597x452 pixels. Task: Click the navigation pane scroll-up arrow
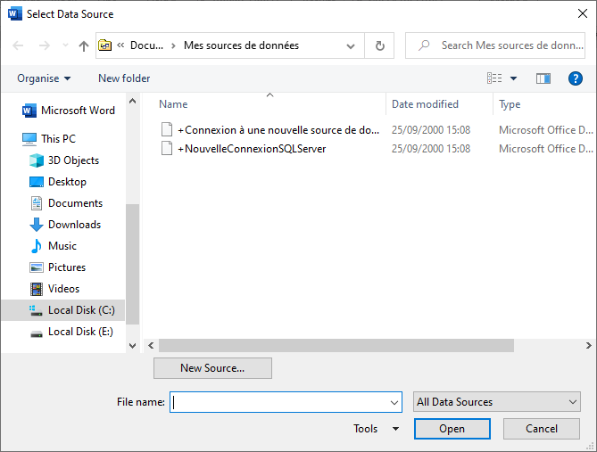(x=132, y=102)
